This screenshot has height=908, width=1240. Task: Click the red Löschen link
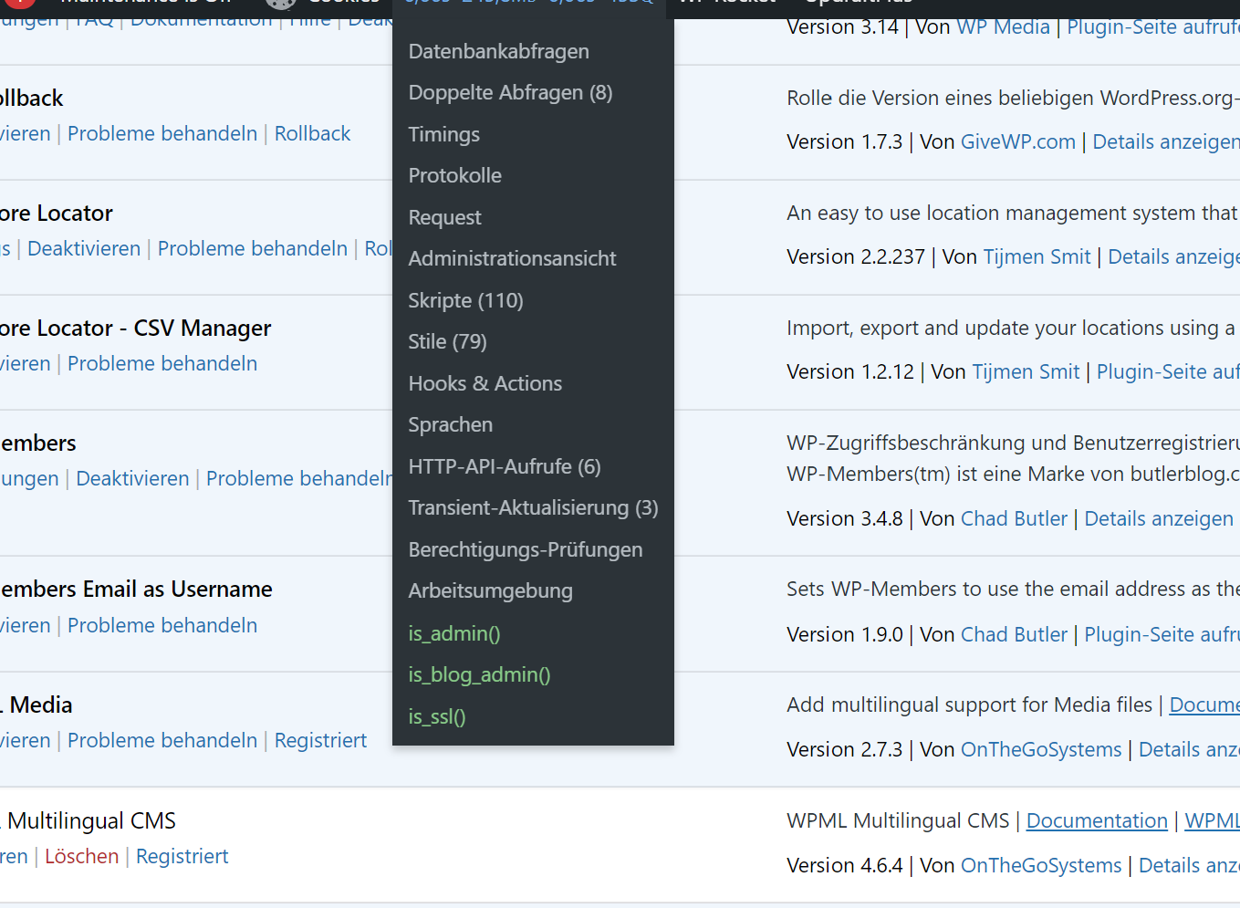coord(82,856)
